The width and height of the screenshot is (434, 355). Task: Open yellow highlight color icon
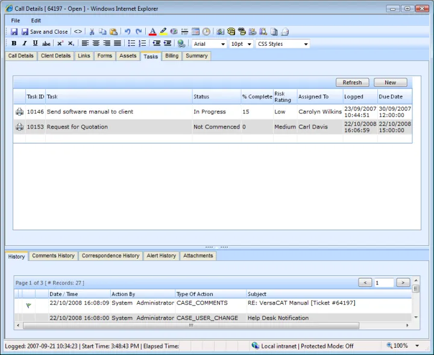(x=163, y=32)
